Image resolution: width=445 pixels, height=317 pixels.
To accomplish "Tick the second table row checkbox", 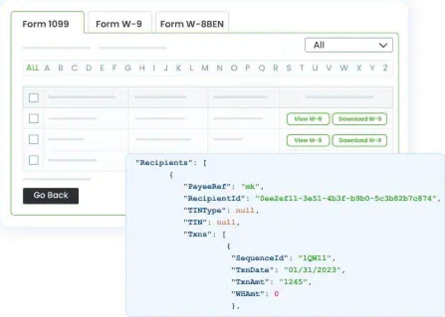I will (34, 140).
